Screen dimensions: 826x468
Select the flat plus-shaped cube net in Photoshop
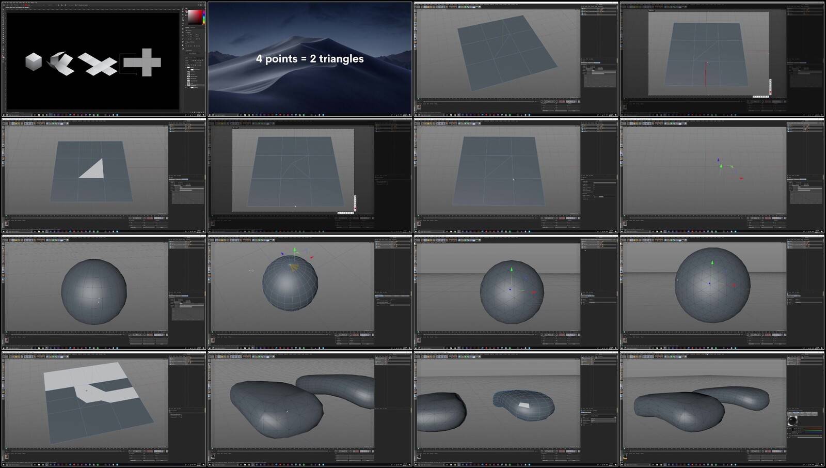click(142, 63)
